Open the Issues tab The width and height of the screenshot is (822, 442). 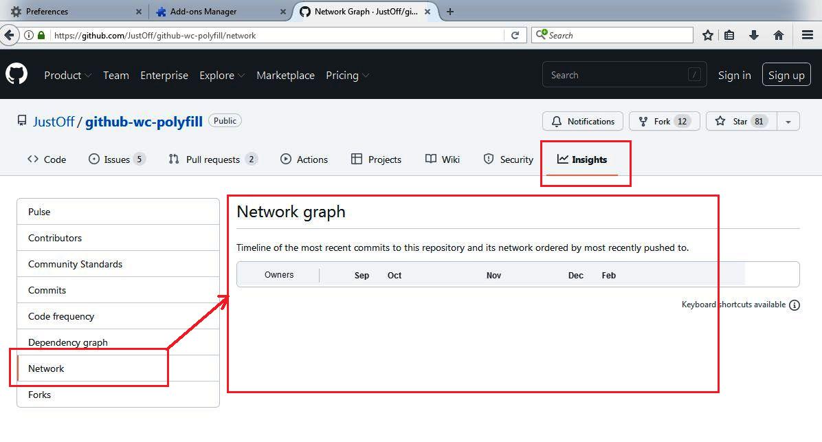click(x=117, y=159)
